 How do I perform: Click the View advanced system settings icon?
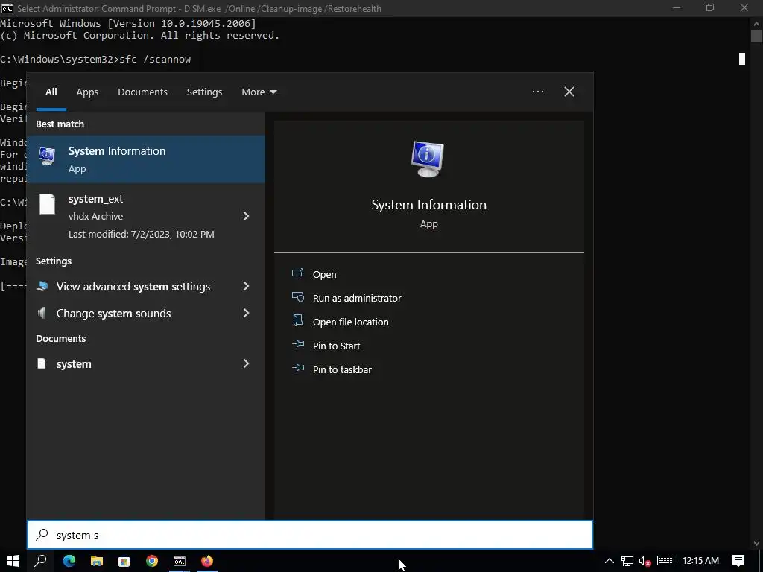(42, 286)
